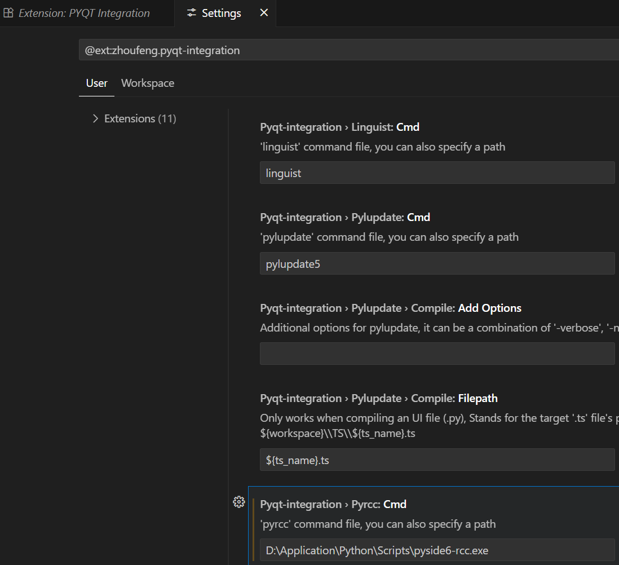The height and width of the screenshot is (565, 619).
Task: Expand the Extensions (11) chevron
Action: pos(95,118)
